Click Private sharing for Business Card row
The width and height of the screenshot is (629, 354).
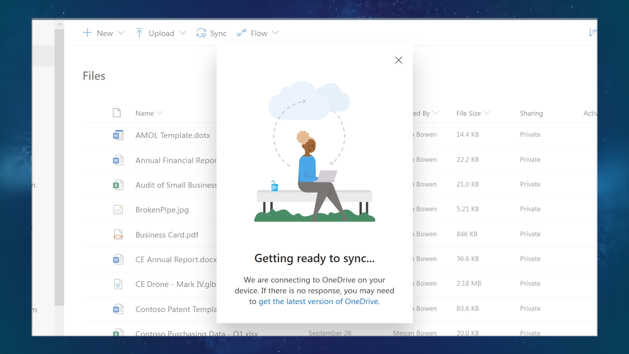[530, 234]
